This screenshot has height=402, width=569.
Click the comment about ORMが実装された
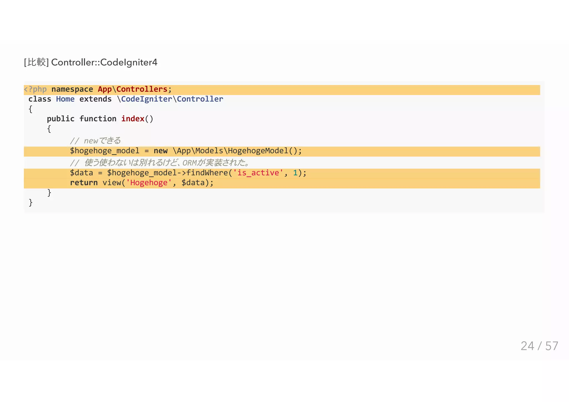pos(159,162)
